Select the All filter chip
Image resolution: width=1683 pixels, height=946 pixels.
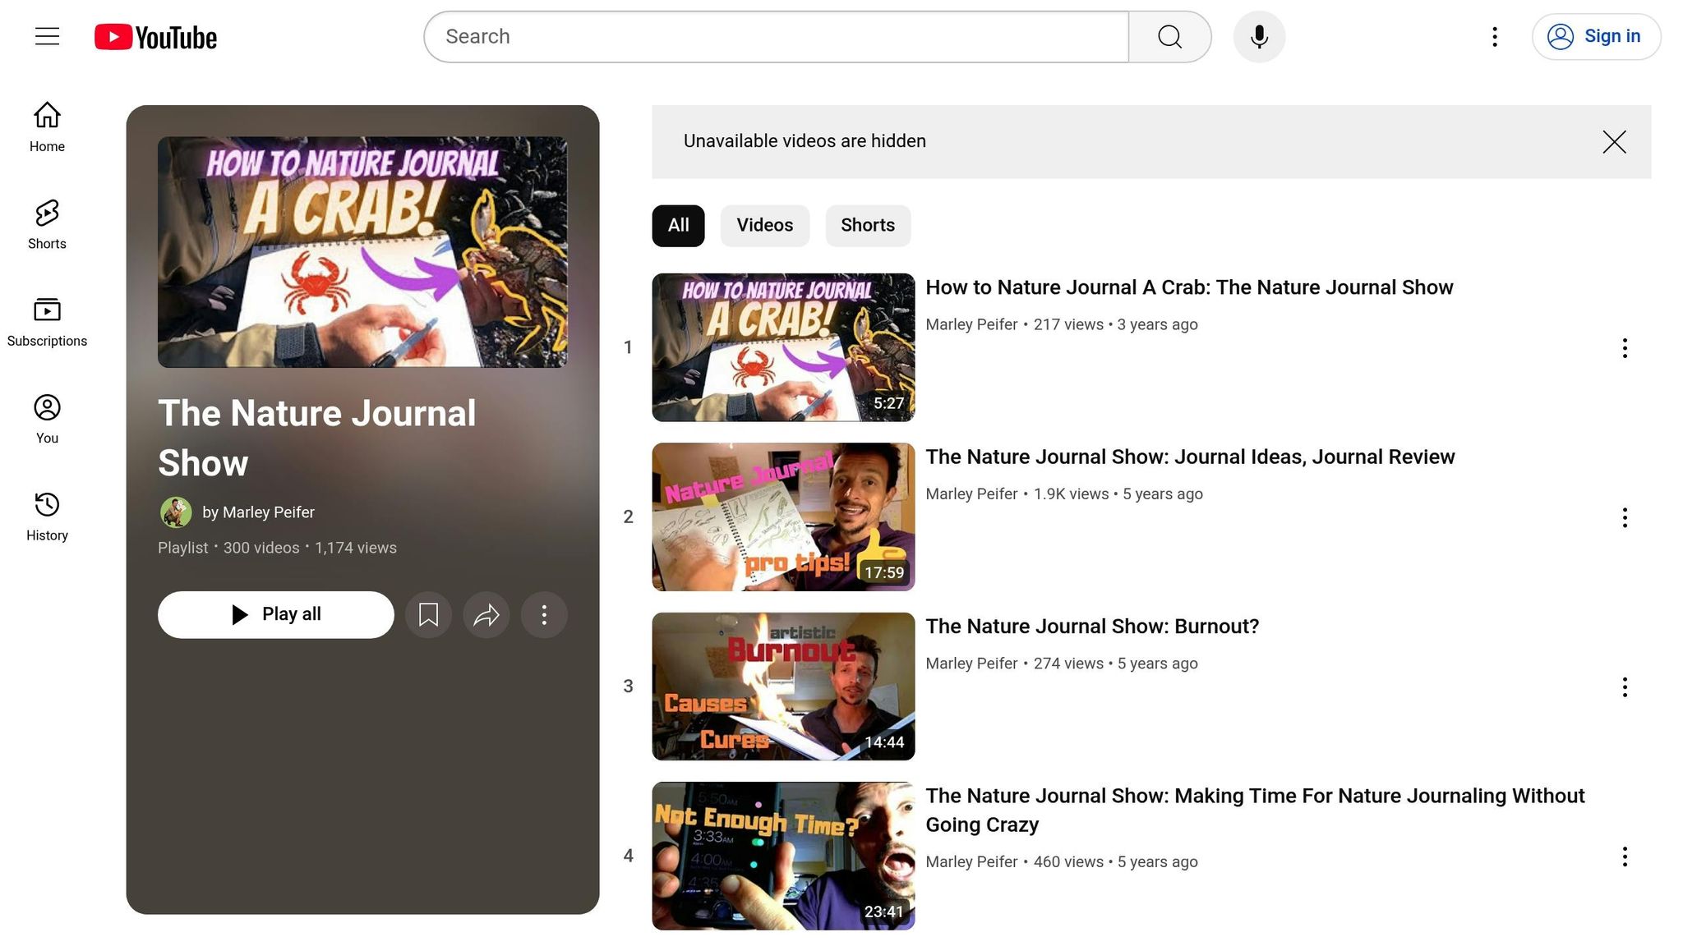678,226
